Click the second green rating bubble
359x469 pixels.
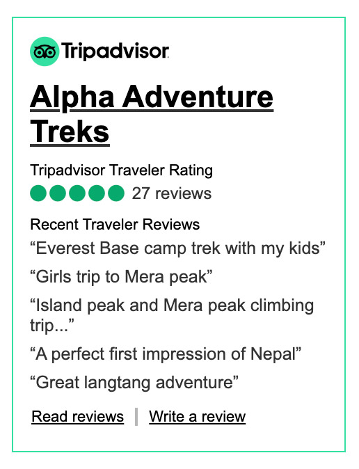coord(58,193)
